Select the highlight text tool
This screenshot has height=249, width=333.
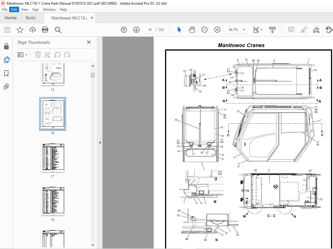(304, 30)
